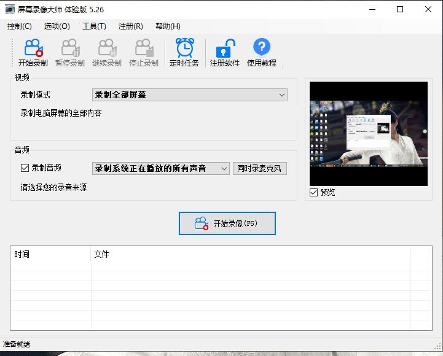Click the 请选择您的录音来源 hint text

(53, 187)
